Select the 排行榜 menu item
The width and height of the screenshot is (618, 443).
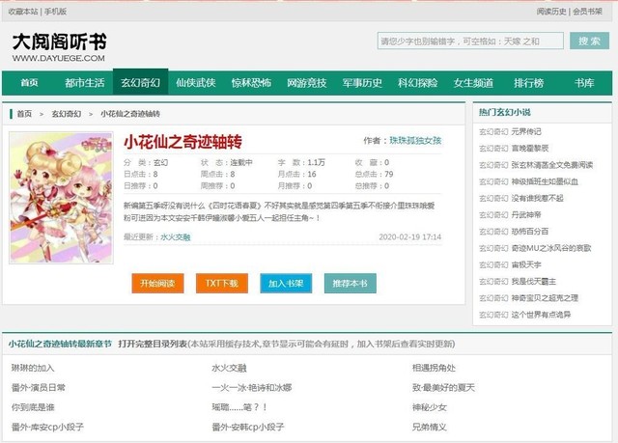pos(528,83)
